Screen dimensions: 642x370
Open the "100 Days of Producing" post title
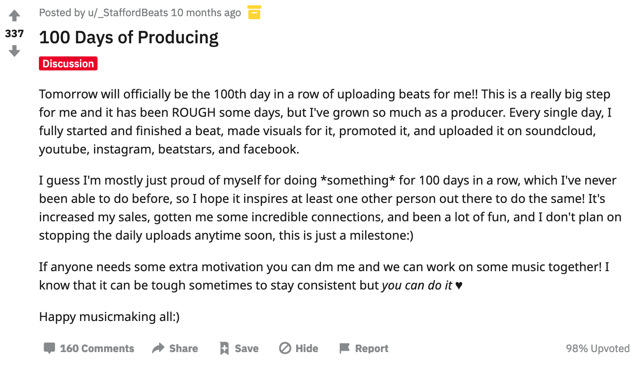129,38
